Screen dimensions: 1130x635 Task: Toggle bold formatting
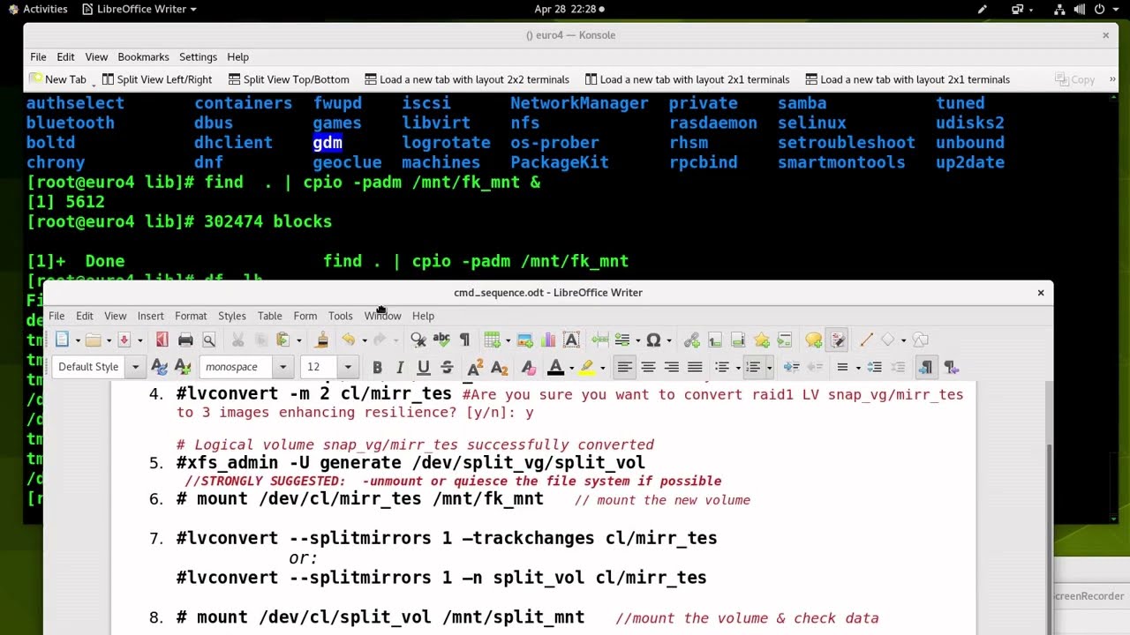coord(377,367)
